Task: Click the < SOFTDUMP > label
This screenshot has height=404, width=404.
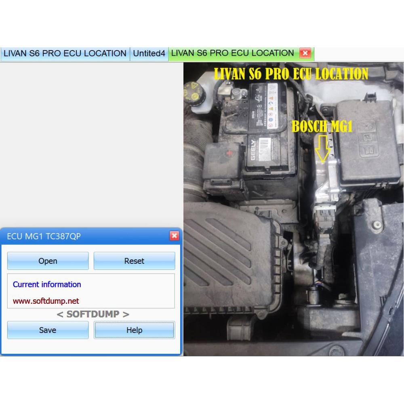Action: click(93, 314)
